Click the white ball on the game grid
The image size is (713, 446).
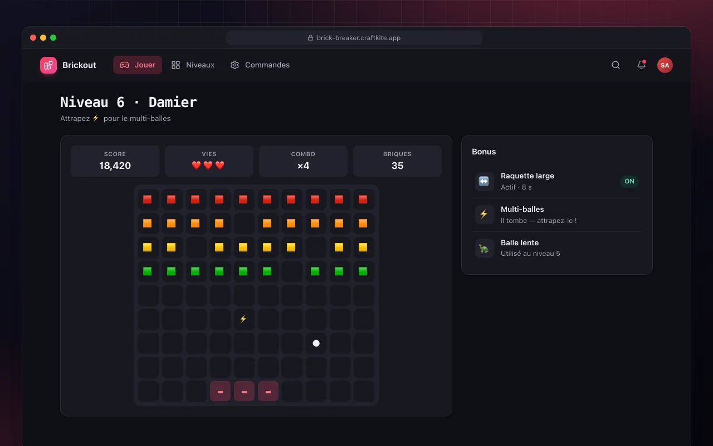[316, 343]
